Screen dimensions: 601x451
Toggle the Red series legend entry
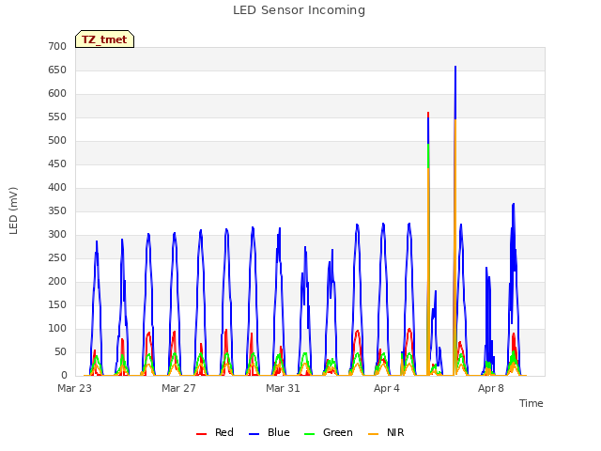[215, 432]
